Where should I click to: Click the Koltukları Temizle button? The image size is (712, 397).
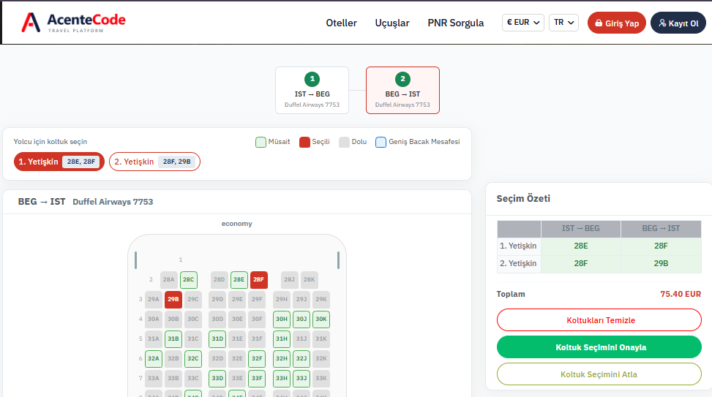coord(599,320)
